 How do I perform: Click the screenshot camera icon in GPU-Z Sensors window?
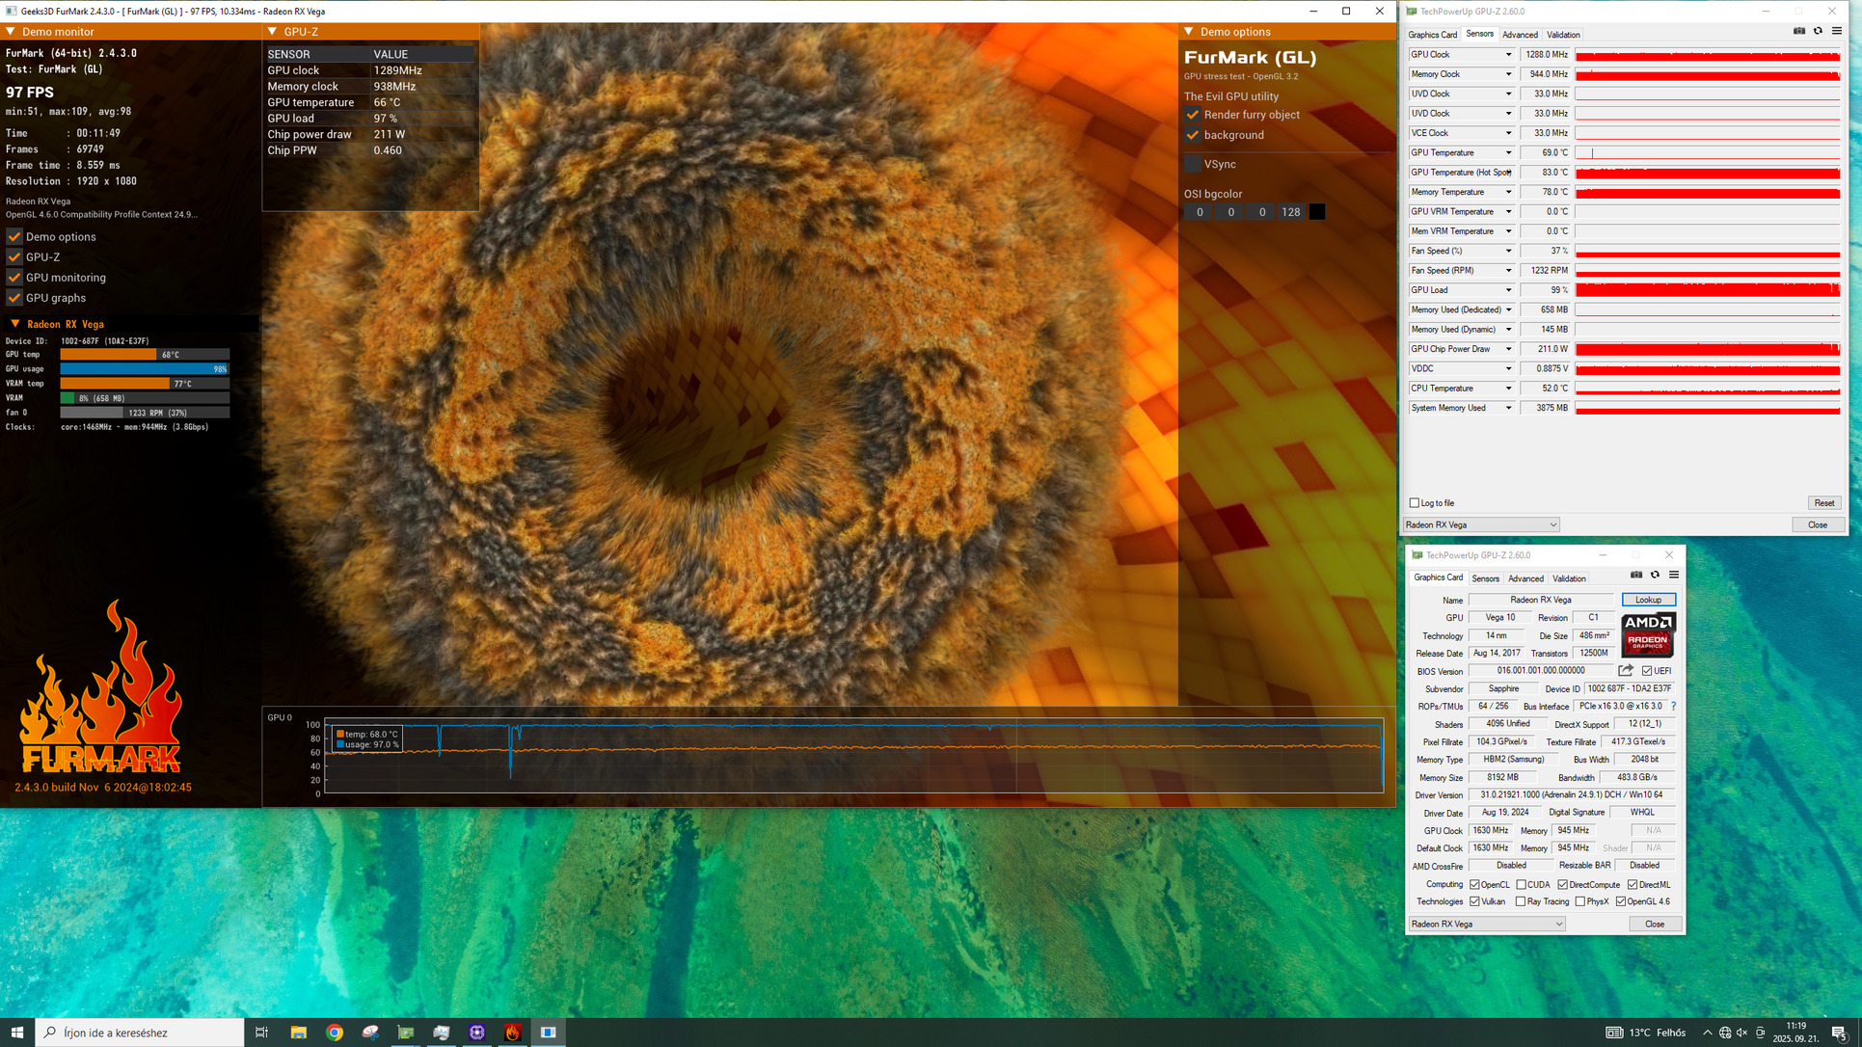click(1799, 31)
